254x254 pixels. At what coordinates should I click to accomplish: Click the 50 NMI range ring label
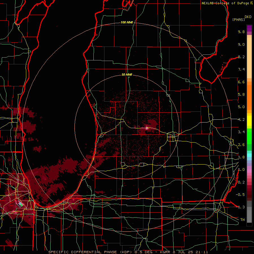tap(127, 75)
